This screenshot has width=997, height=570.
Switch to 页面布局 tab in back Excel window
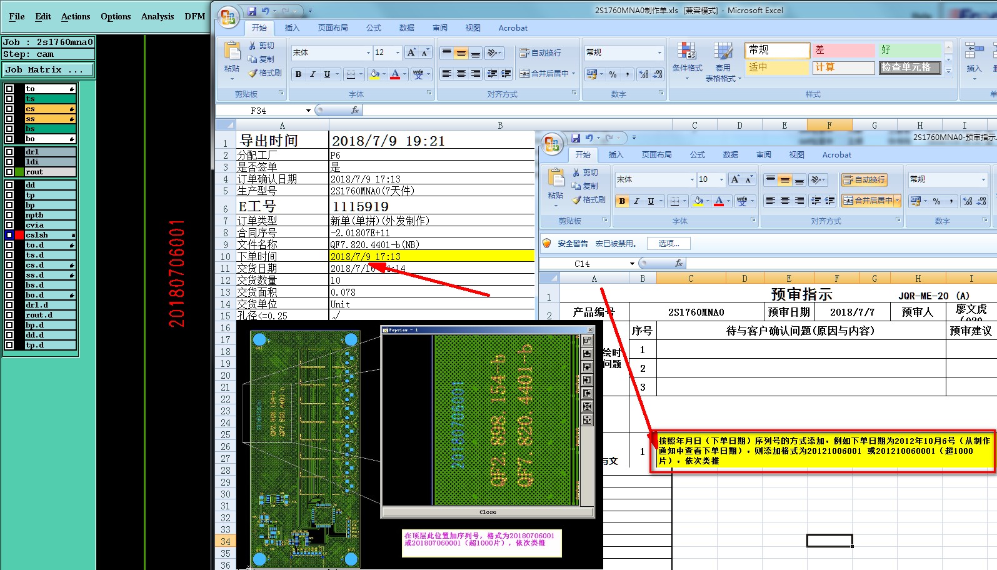333,28
